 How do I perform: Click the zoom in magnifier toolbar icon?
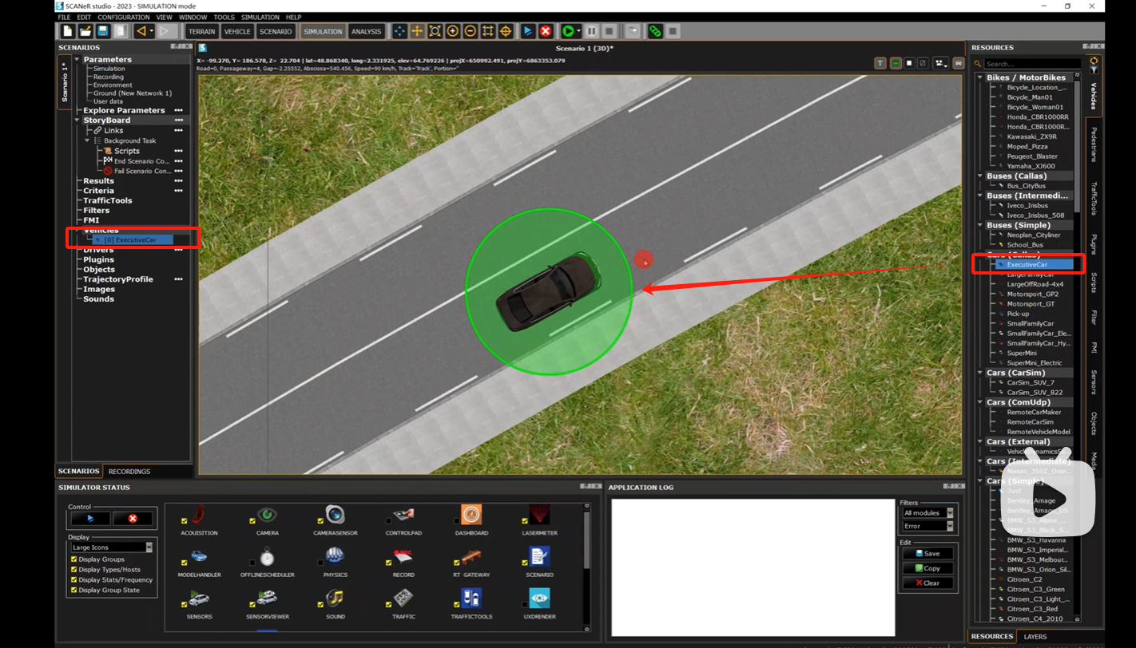click(453, 31)
